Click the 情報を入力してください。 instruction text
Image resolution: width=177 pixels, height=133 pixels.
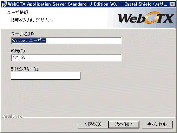[32, 20]
